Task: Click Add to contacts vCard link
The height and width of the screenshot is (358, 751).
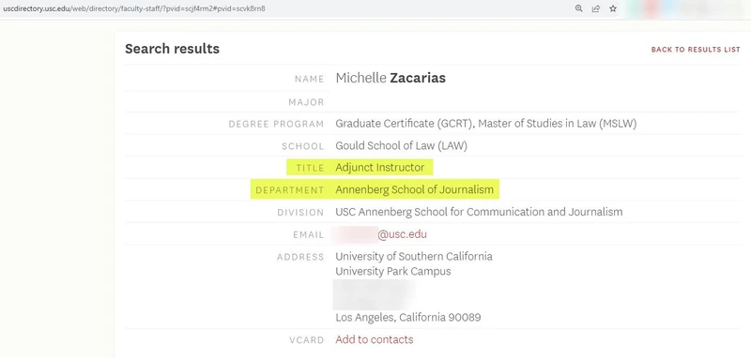Action: (374, 339)
